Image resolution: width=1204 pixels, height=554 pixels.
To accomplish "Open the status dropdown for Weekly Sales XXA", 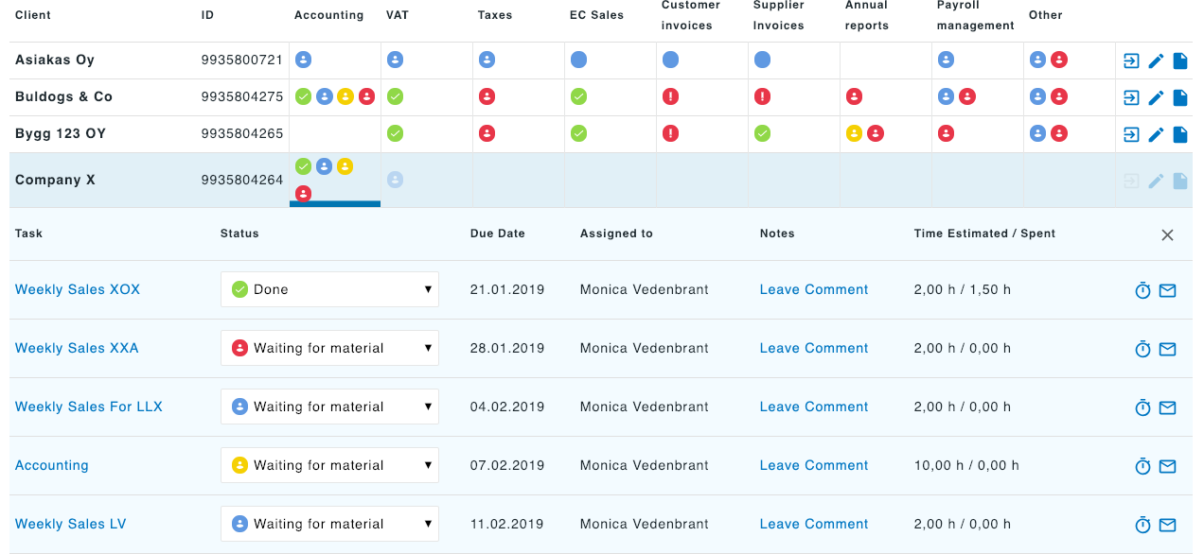I will point(329,348).
